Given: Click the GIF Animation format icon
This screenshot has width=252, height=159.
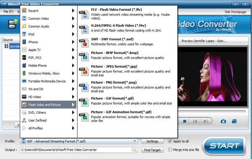Looking at the screenshot, I should [84, 117].
